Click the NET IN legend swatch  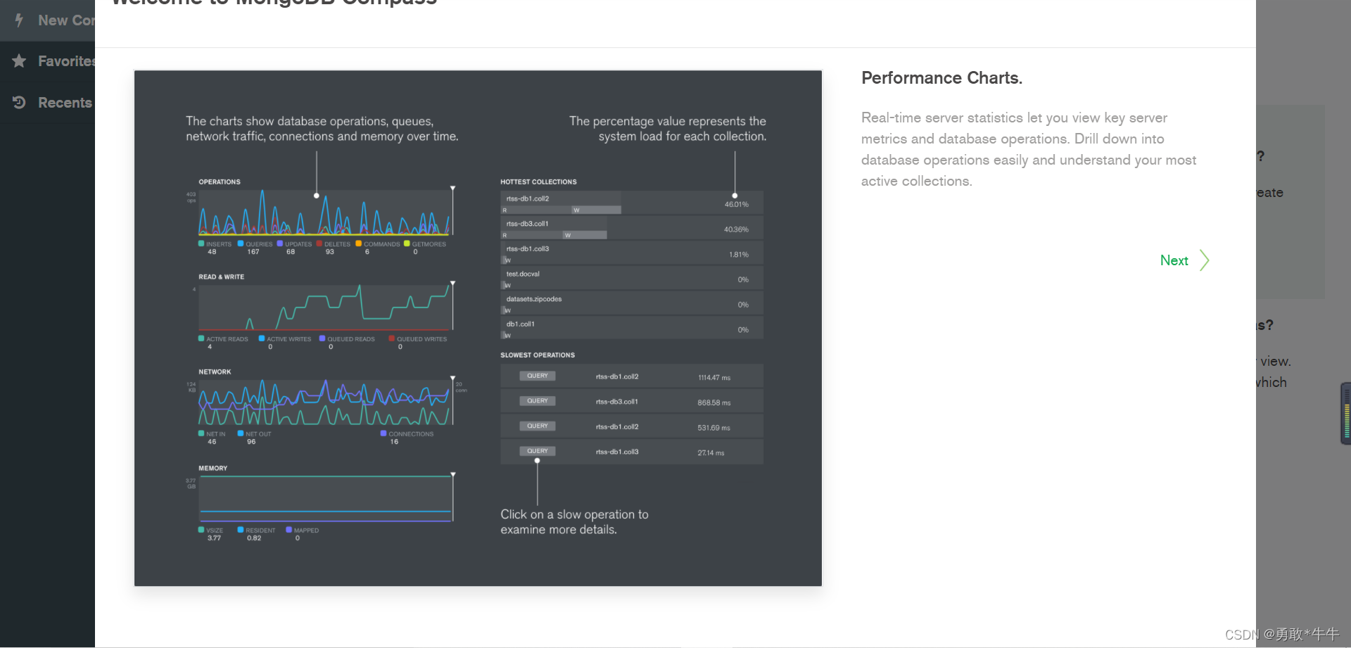(x=201, y=433)
